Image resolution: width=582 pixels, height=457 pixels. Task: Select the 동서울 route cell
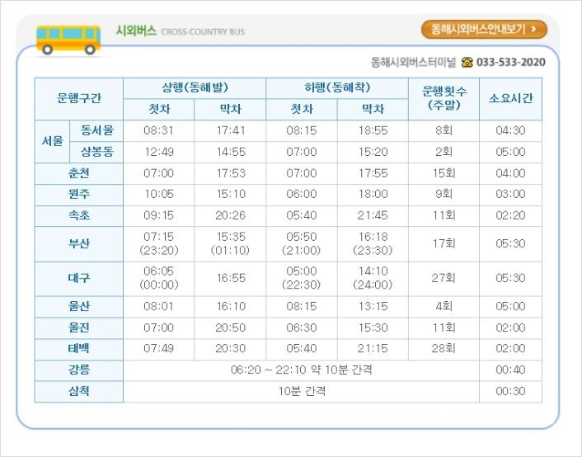pyautogui.click(x=96, y=130)
